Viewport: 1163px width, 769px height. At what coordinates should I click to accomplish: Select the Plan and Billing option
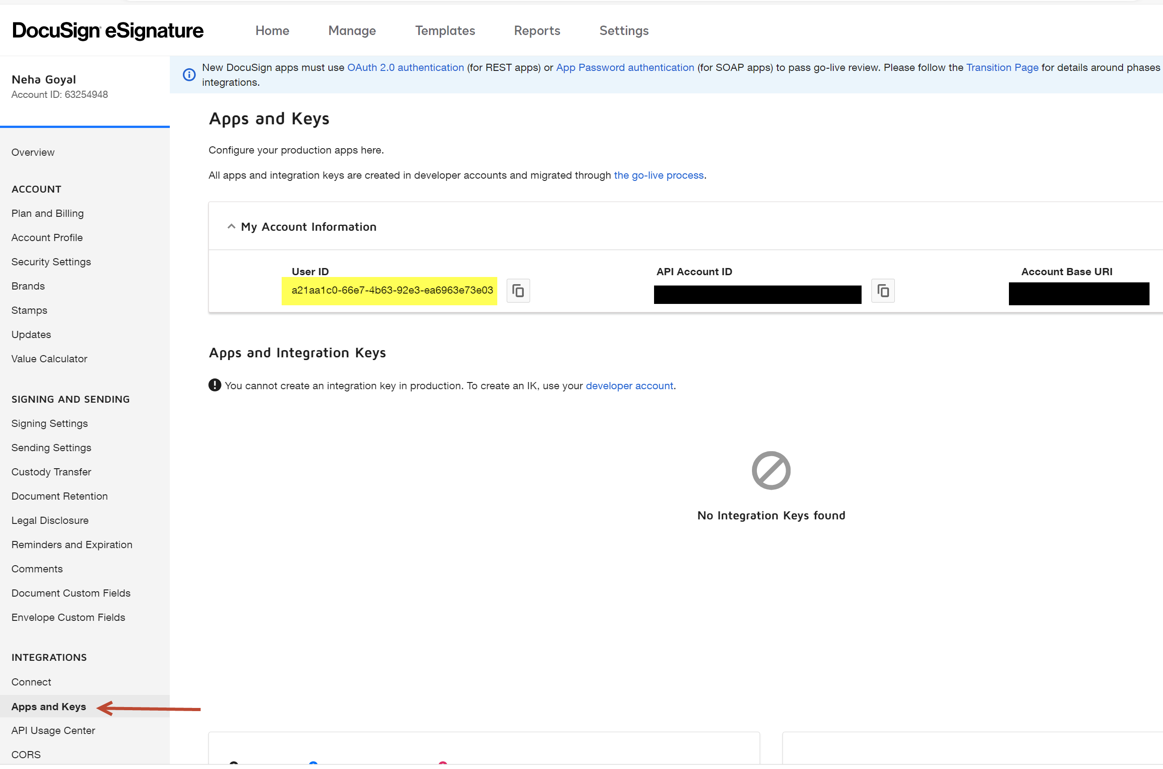click(x=47, y=213)
